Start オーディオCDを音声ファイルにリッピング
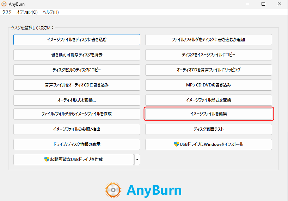The image size is (288, 201). pos(208,70)
